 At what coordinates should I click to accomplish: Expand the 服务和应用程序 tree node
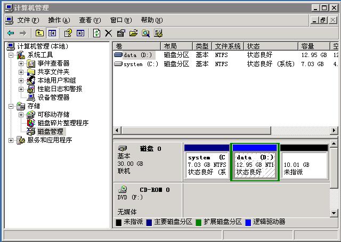(x=11, y=140)
